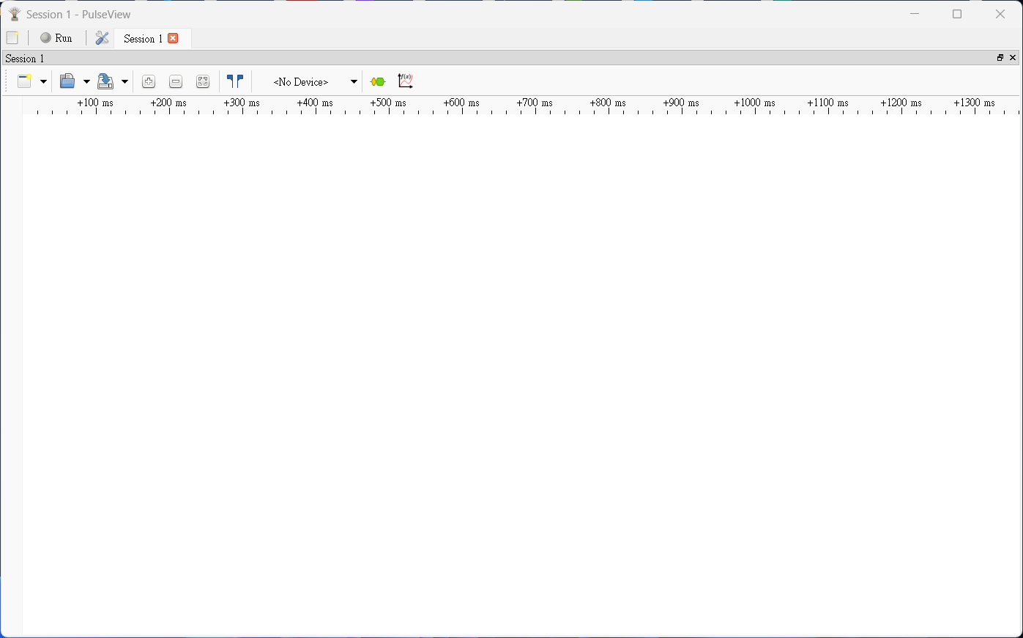
Task: Maximize the PulseView window
Action: 957,14
